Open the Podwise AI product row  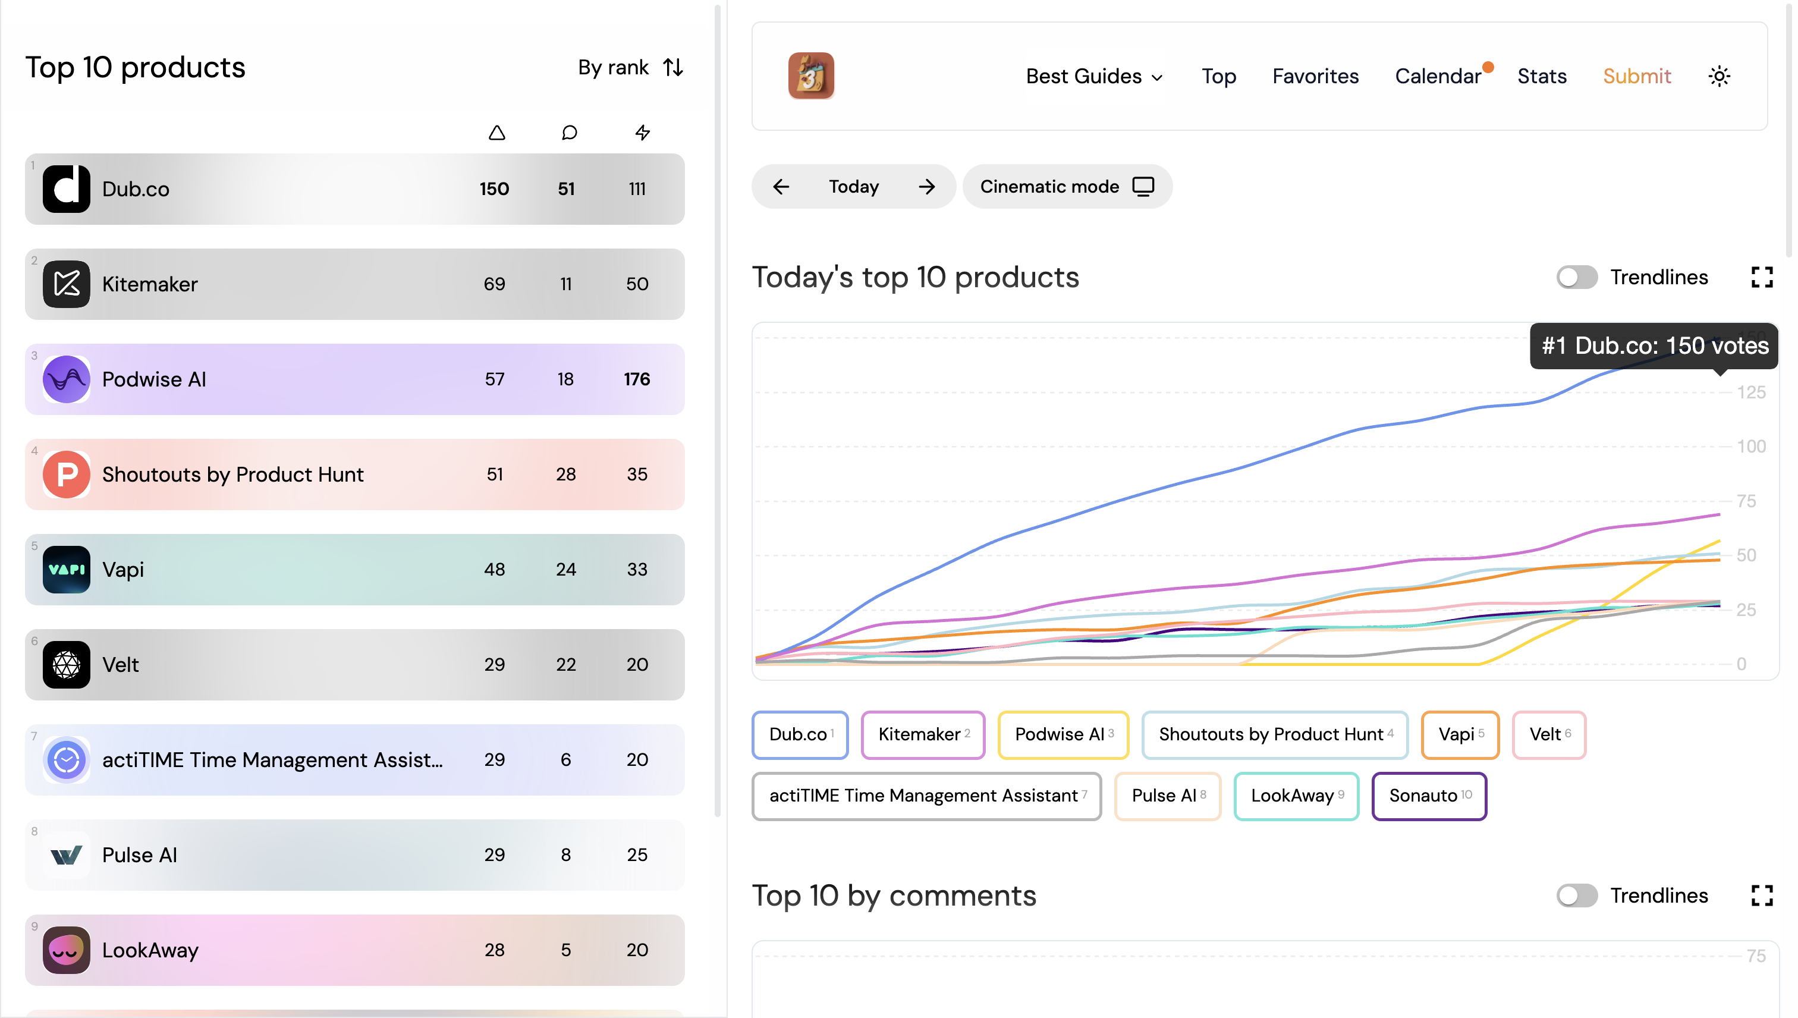coord(354,379)
